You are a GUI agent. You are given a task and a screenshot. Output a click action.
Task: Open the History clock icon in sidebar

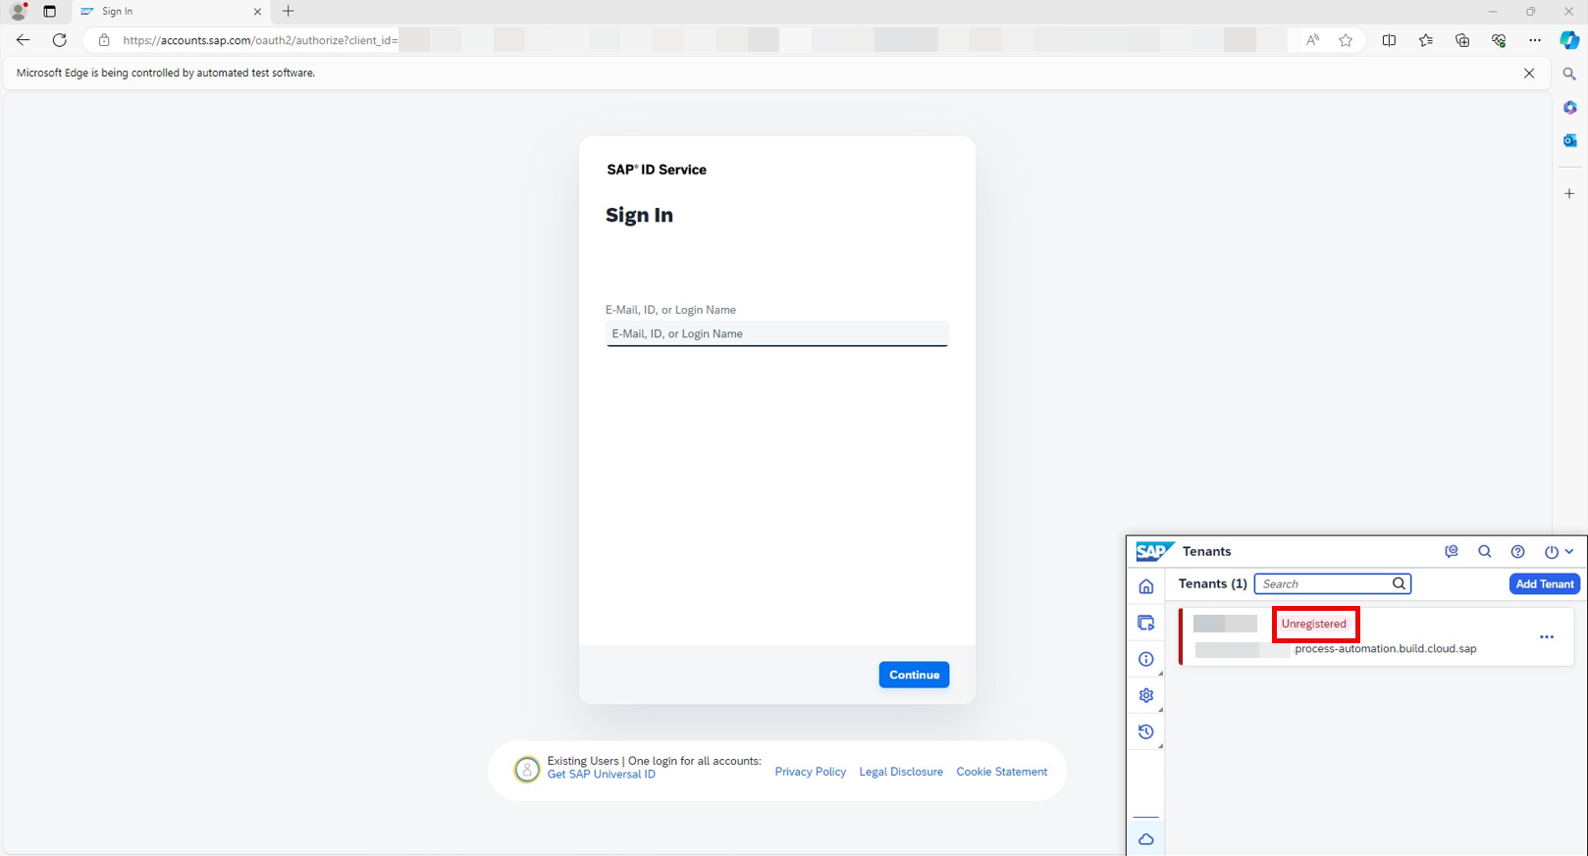(1145, 731)
